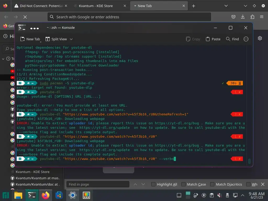Open Dolphin file manager from taskbar
Viewport: 268px width, 201px height.
click(x=18, y=195)
